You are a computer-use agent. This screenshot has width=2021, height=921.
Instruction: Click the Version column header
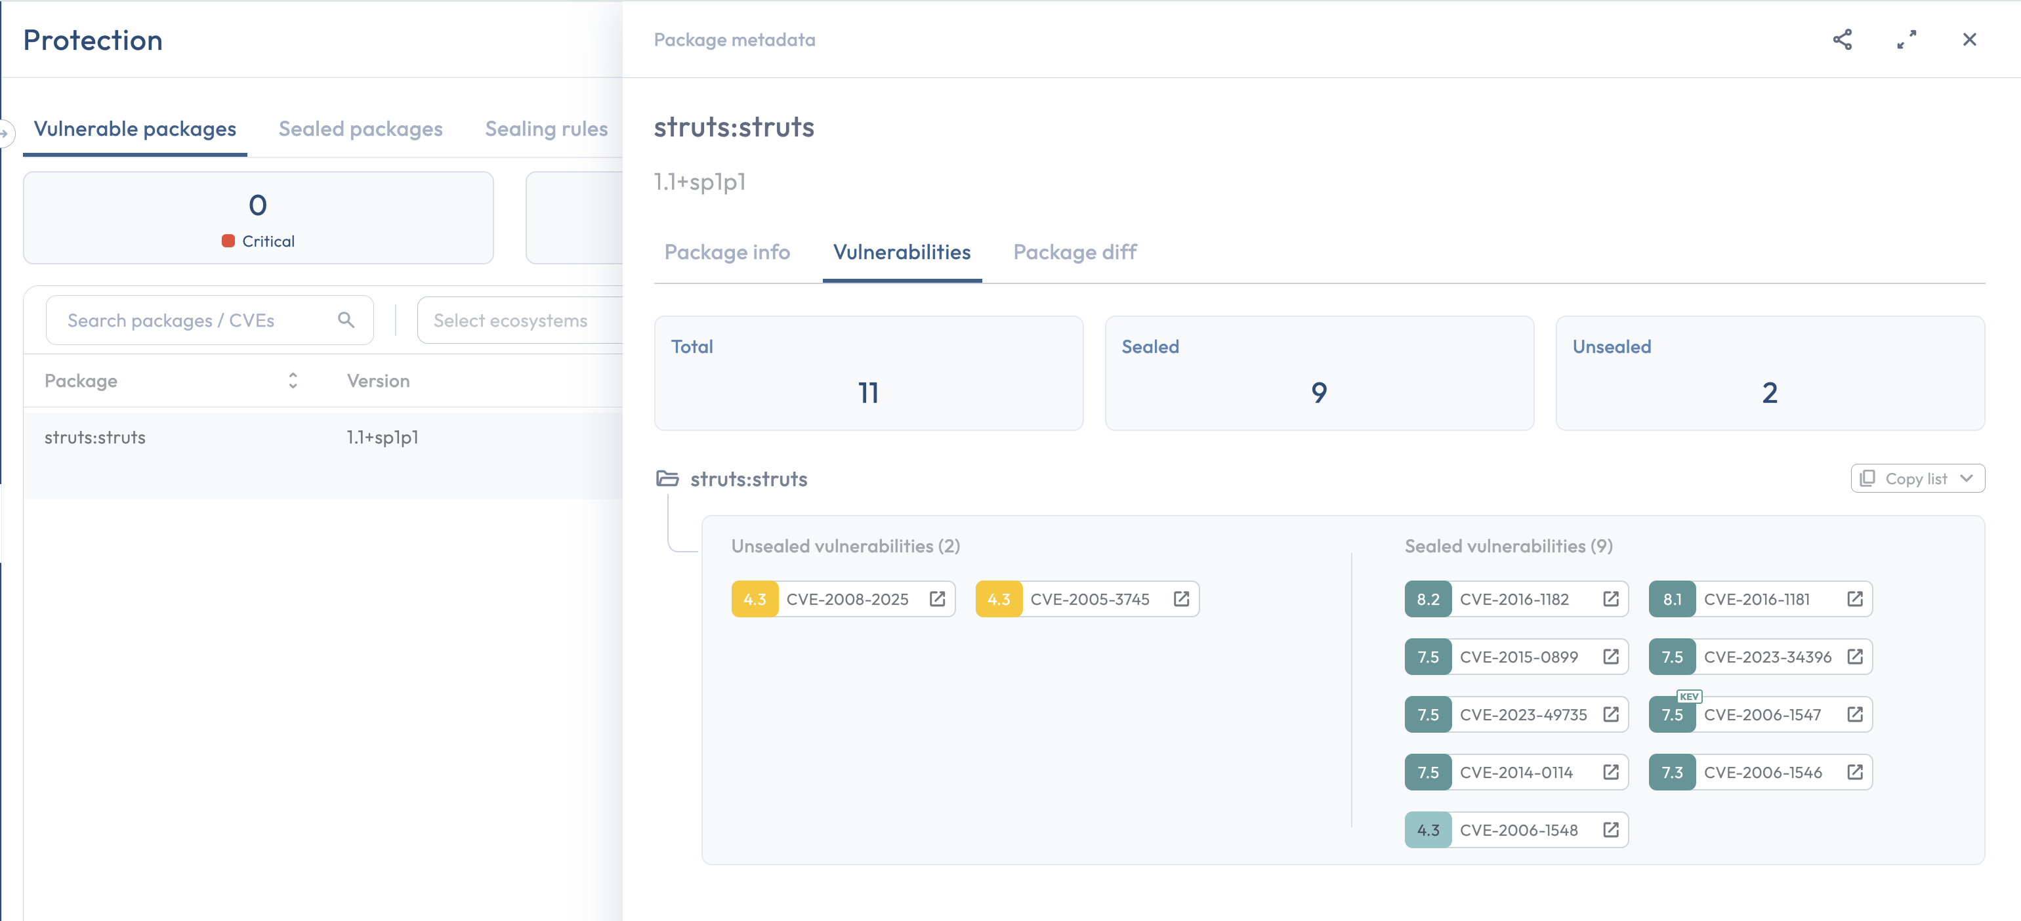[x=378, y=380]
